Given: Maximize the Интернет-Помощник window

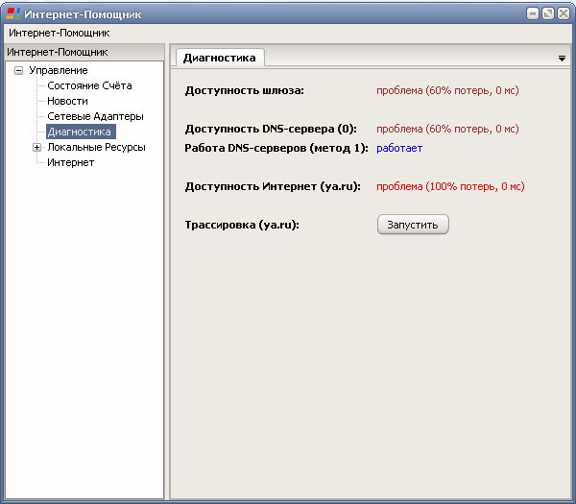Looking at the screenshot, I should (548, 14).
